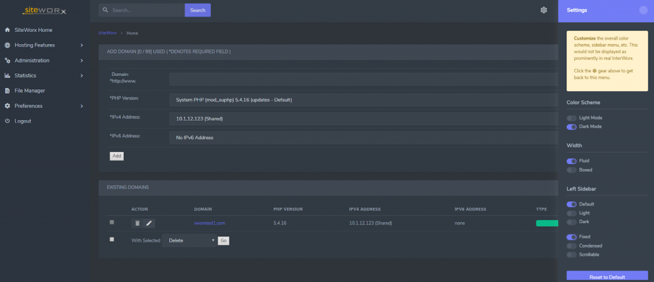654x282 pixels.
Task: Toggle the Default left sidebar switch
Action: pos(572,205)
